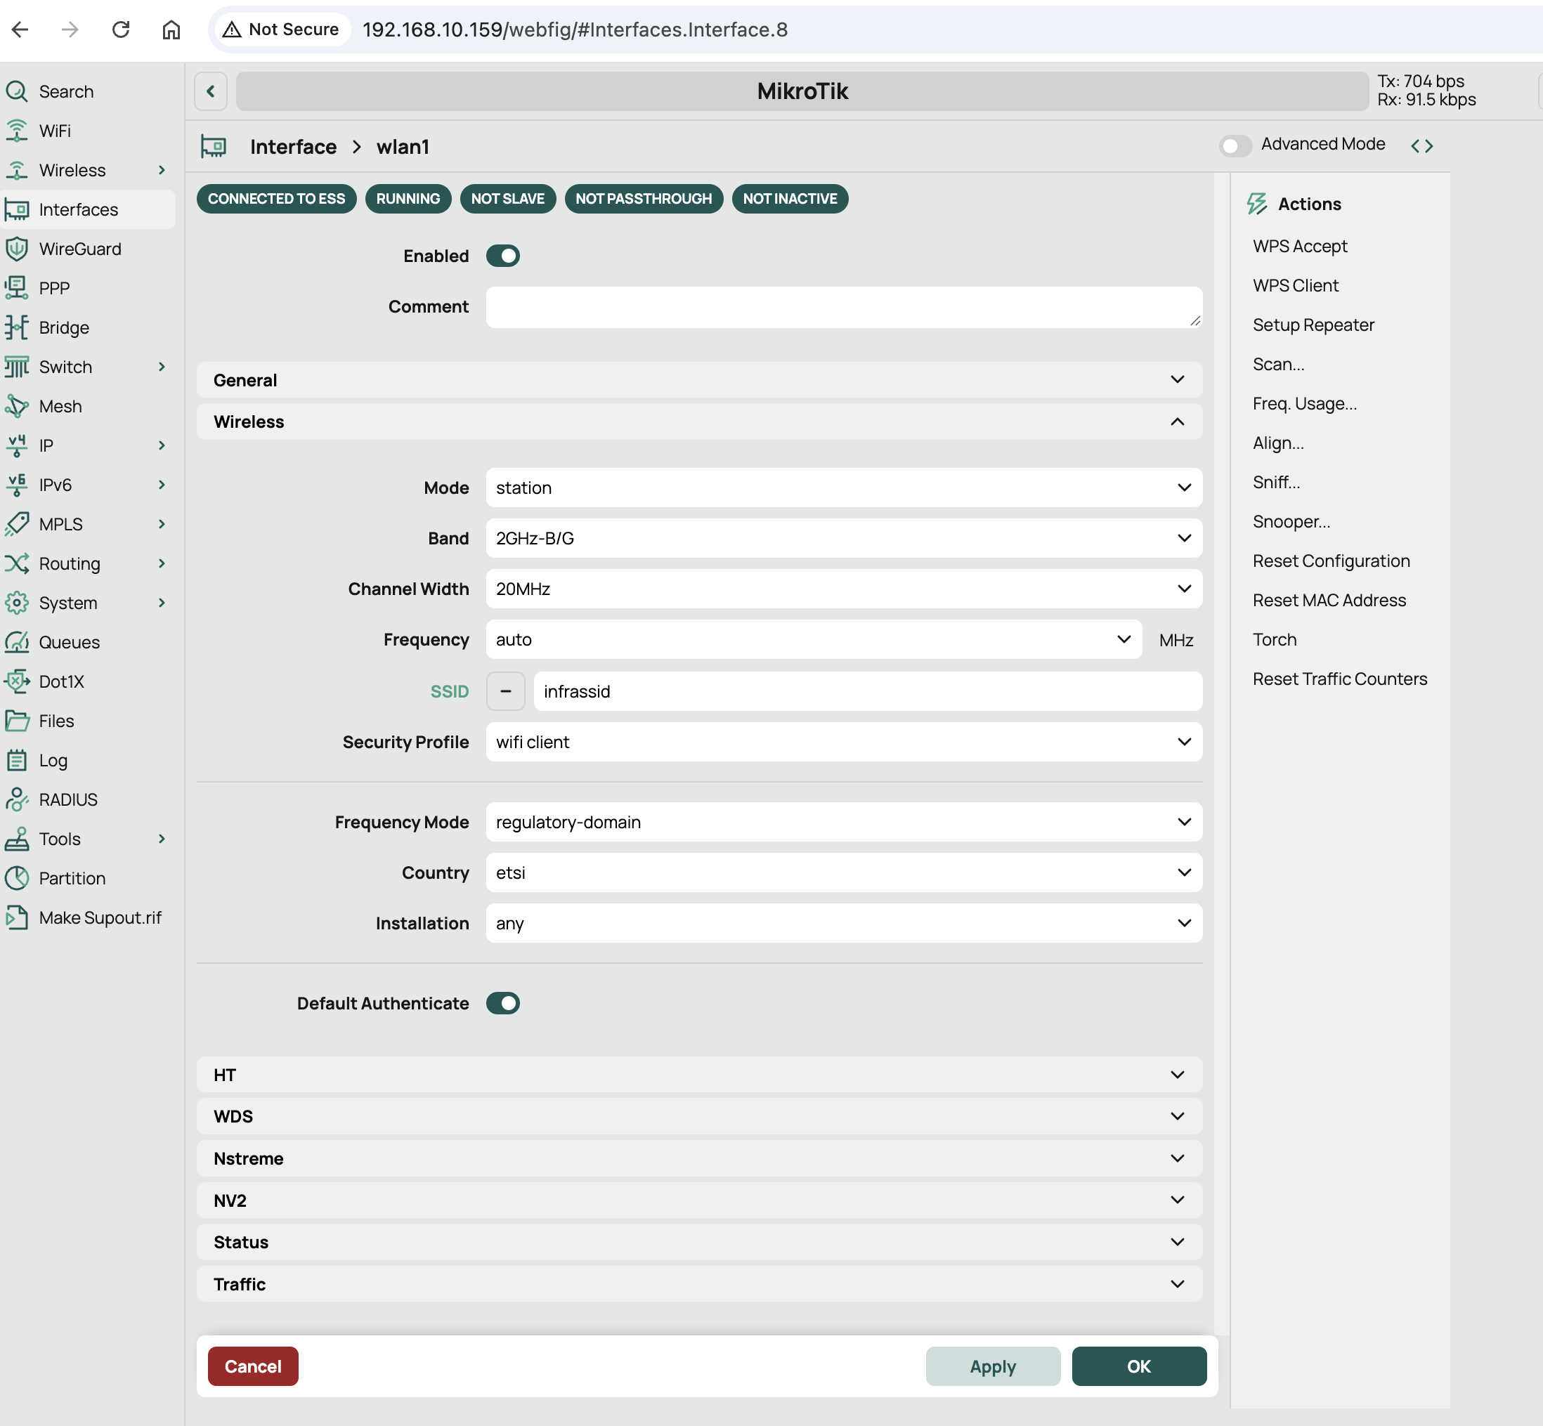Click the collapse sidebar back-arrow icon
Image resolution: width=1543 pixels, height=1426 pixels.
tap(211, 91)
